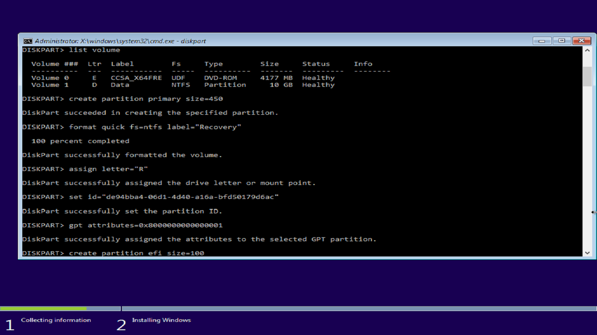Screen dimensions: 597x335
Task: Click the small arrow at the window's right edge
Action: (594, 212)
